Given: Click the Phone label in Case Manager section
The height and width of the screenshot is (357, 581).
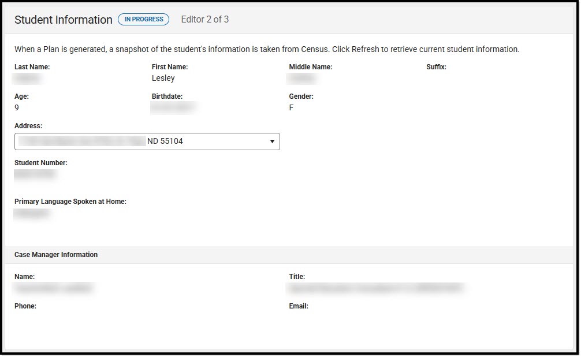Looking at the screenshot, I should [x=25, y=306].
